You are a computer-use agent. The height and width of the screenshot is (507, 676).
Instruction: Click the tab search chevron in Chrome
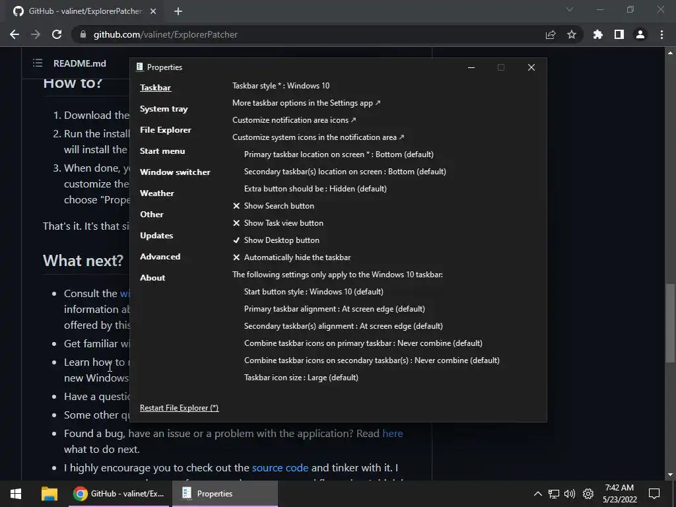(x=570, y=9)
